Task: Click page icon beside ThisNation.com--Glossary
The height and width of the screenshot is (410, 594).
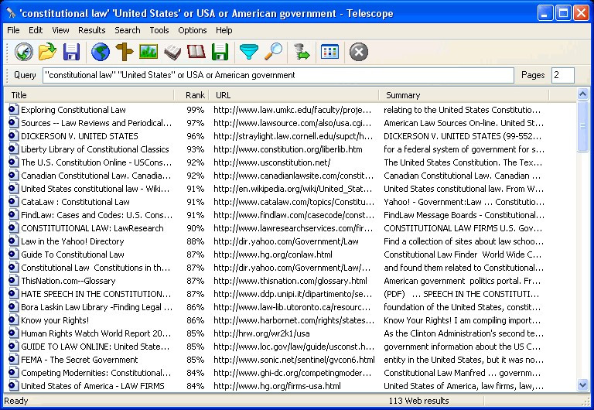Action: pos(13,281)
